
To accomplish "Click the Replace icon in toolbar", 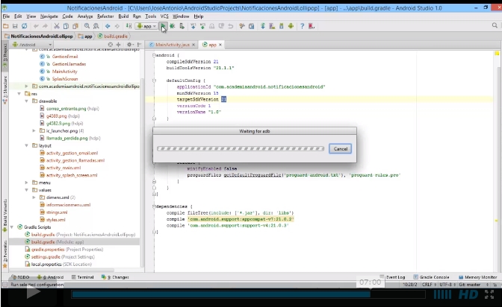I will (x=96, y=26).
